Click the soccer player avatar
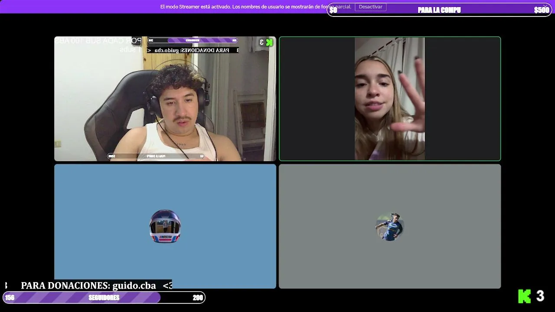Image resolution: width=555 pixels, height=312 pixels. point(390,226)
